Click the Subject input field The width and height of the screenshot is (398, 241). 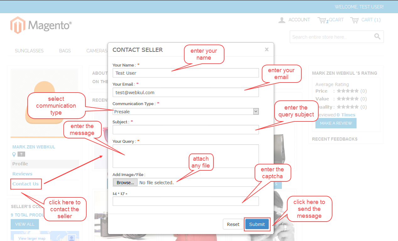pyautogui.click(x=186, y=130)
